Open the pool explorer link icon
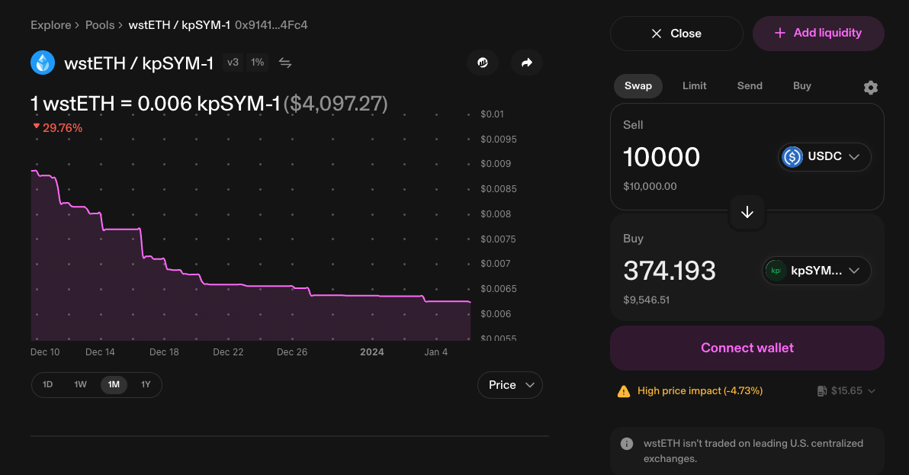 coord(482,63)
